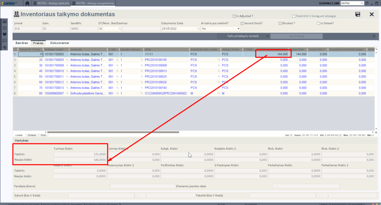This screenshot has width=381, height=205.
Task: Click the Home icon in top bar
Action: [x=27, y=3]
